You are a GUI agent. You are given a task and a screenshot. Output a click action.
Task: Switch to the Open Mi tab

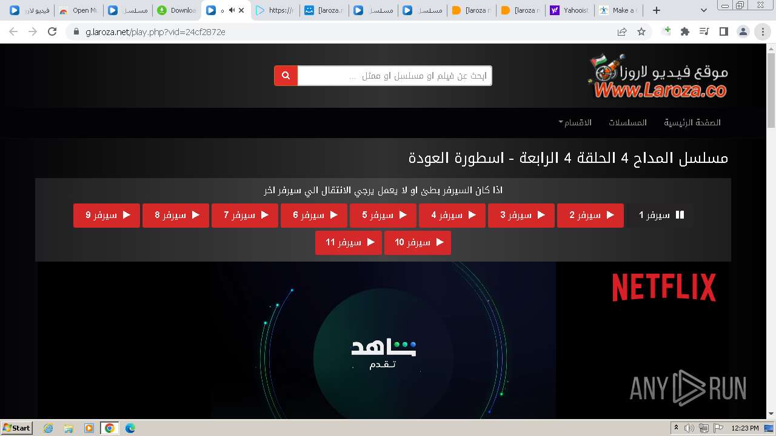(78, 10)
